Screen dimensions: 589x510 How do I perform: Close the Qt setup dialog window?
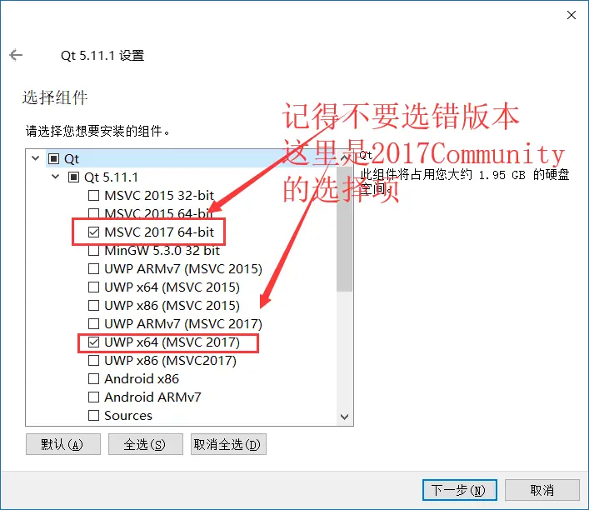point(572,15)
